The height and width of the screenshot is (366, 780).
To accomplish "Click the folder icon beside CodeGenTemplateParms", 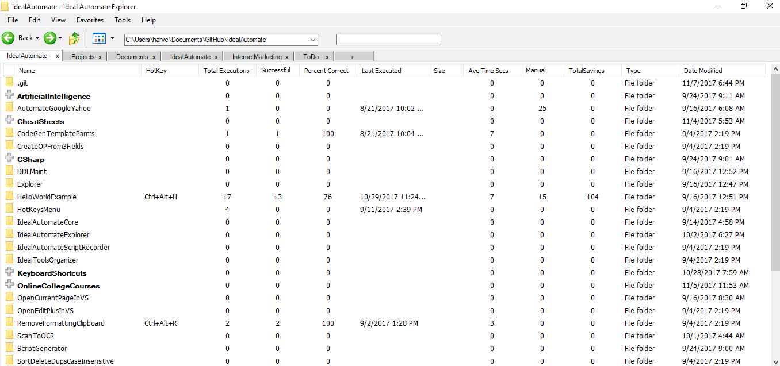I will tap(9, 133).
